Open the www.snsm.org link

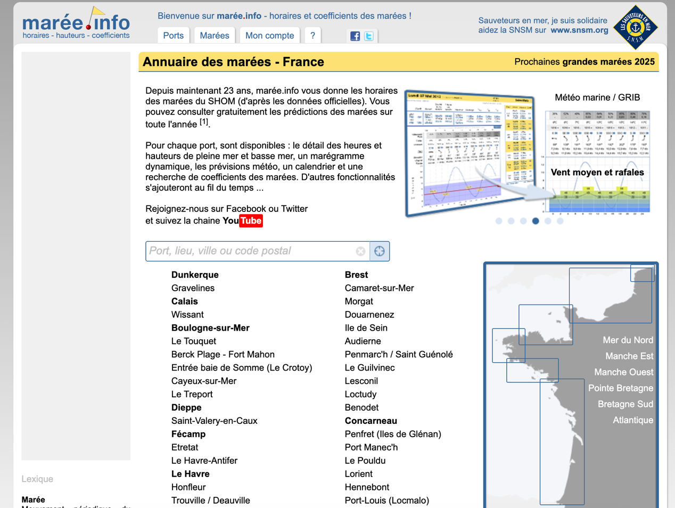click(x=579, y=30)
